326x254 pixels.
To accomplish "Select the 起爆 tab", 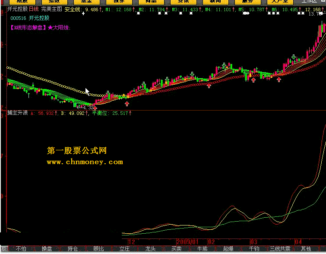I will [x=228, y=248].
